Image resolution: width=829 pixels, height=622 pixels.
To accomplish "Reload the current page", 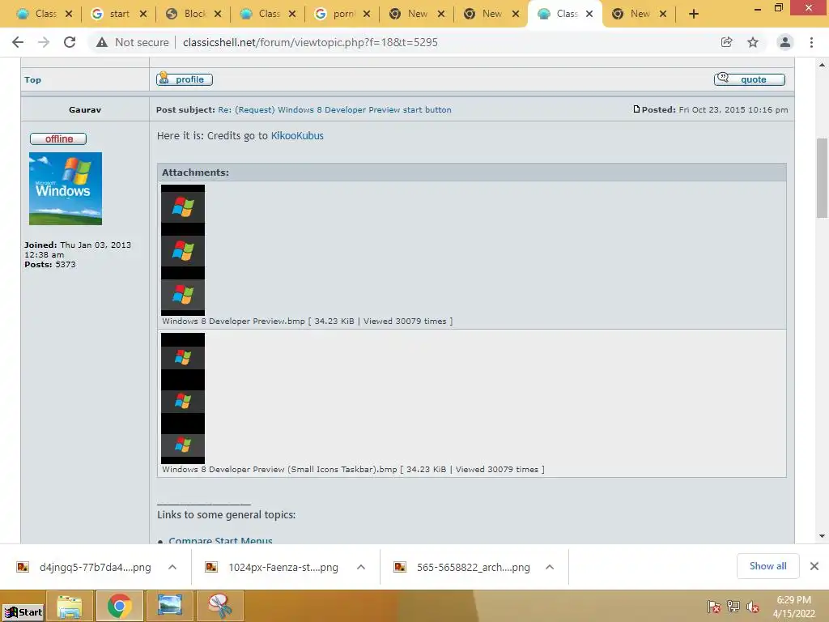I will pos(70,42).
